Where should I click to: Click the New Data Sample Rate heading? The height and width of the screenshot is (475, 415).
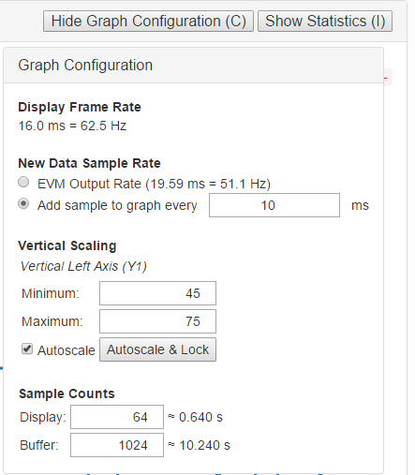89,163
